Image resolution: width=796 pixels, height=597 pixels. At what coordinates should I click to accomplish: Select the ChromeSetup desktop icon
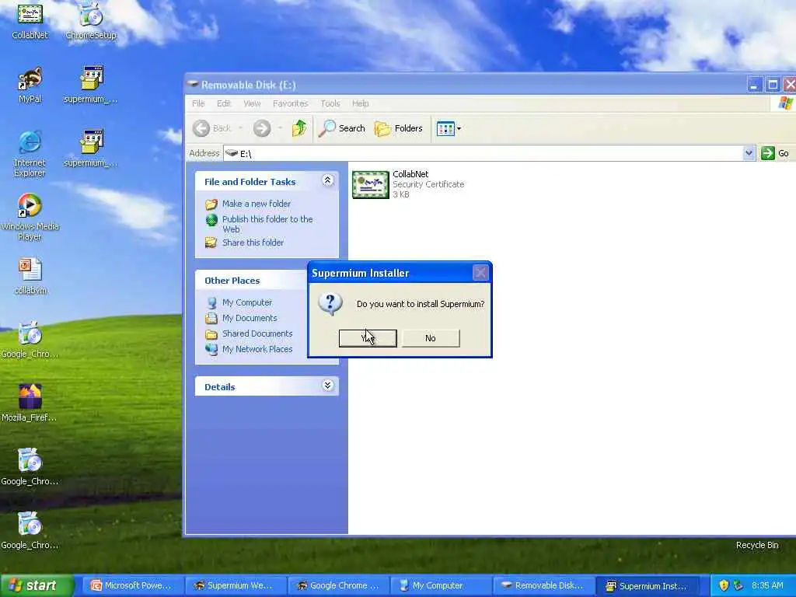click(x=91, y=20)
